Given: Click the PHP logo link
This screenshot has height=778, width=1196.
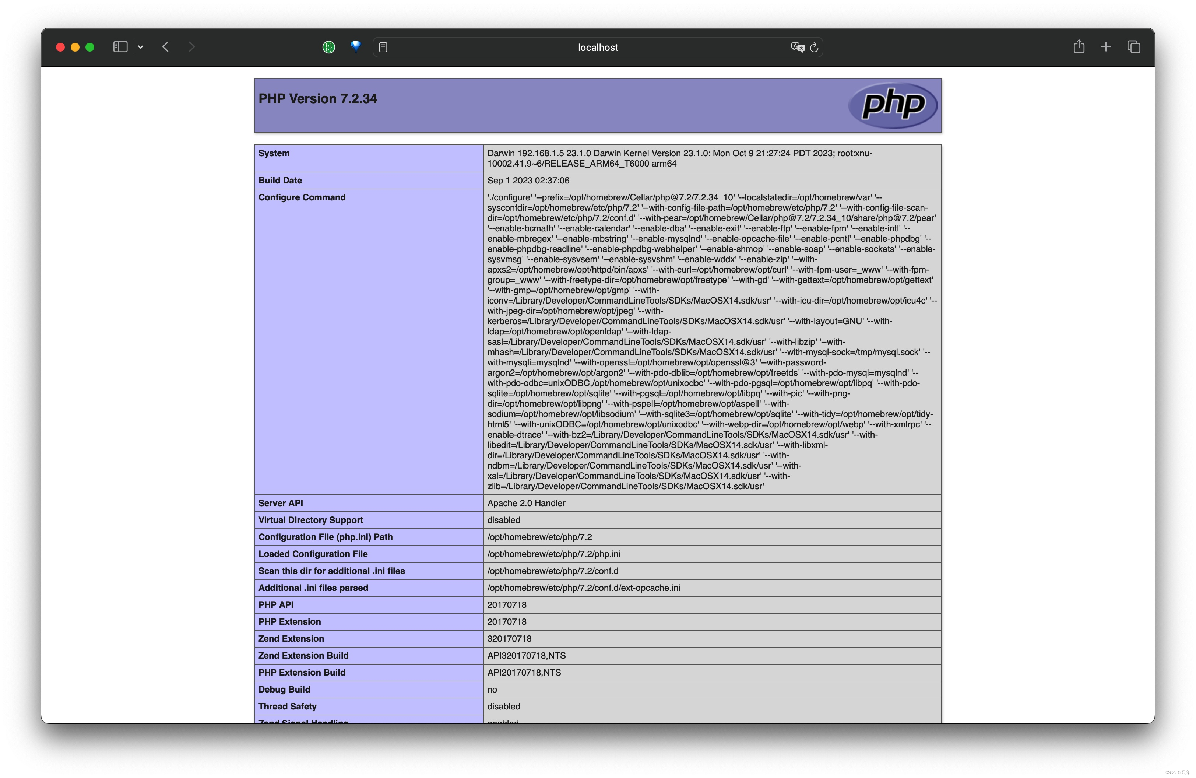Looking at the screenshot, I should [x=893, y=105].
